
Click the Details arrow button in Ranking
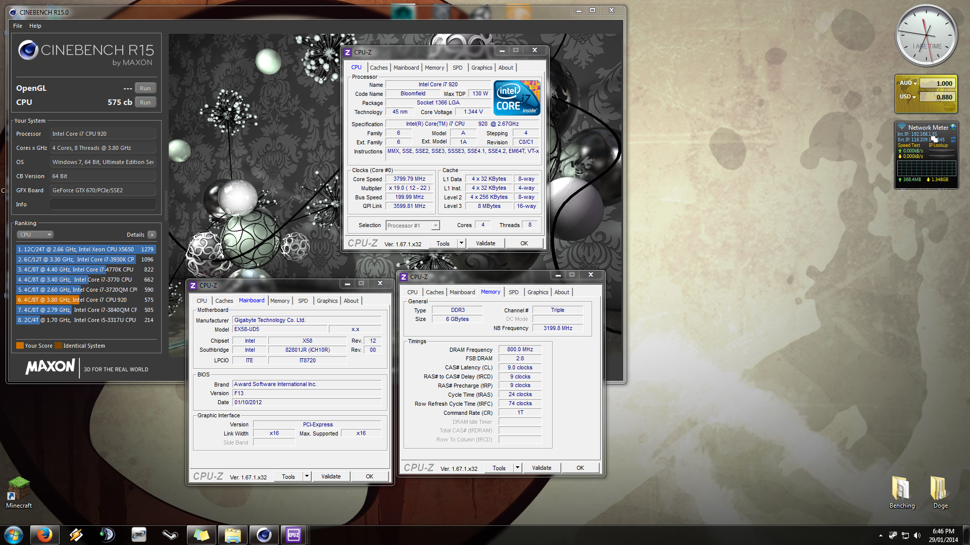pos(152,235)
